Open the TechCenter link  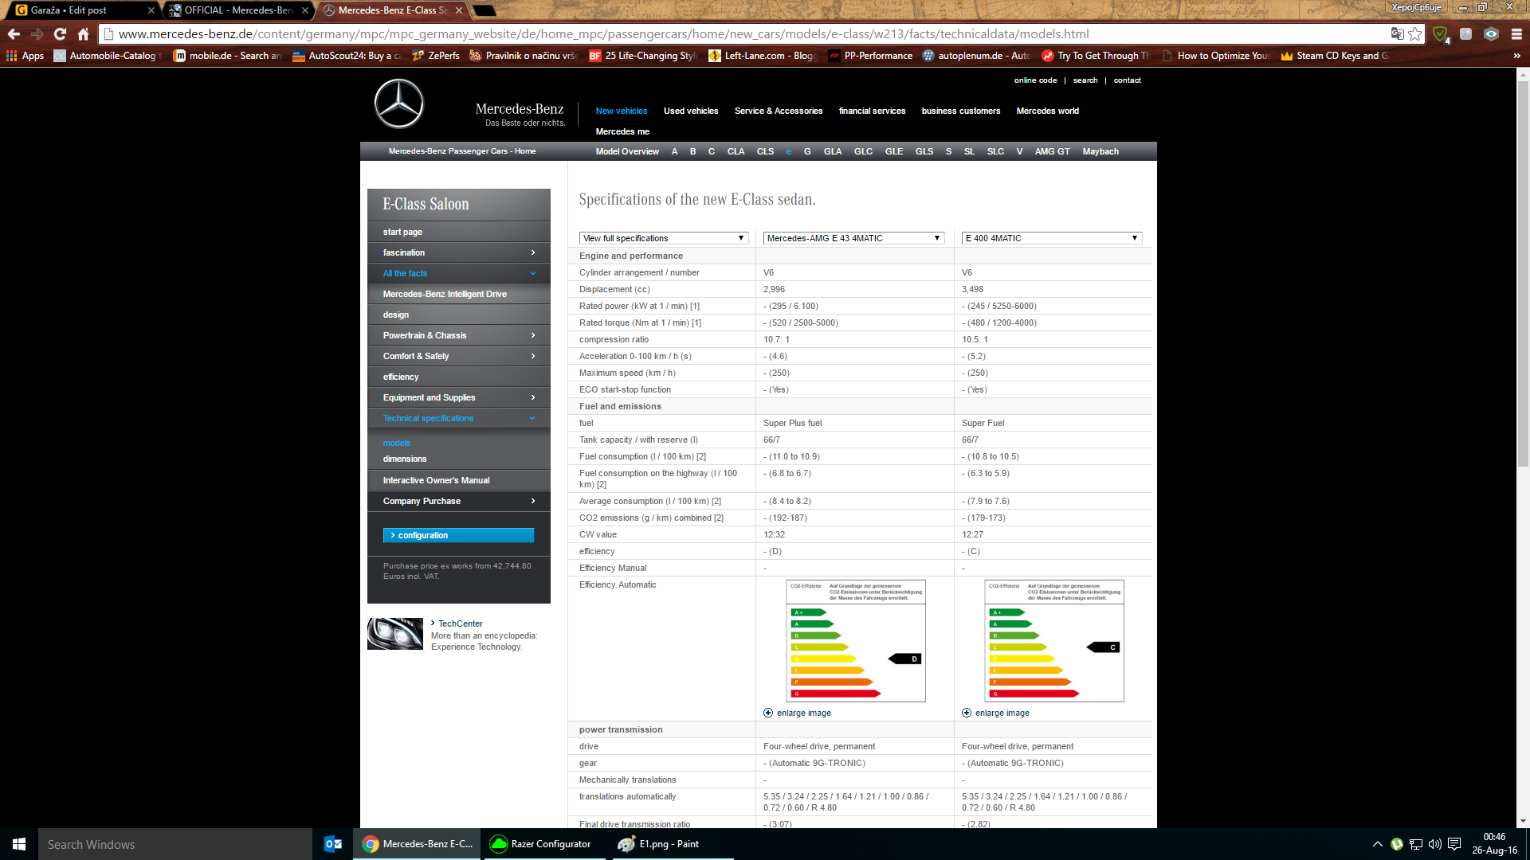click(x=460, y=623)
